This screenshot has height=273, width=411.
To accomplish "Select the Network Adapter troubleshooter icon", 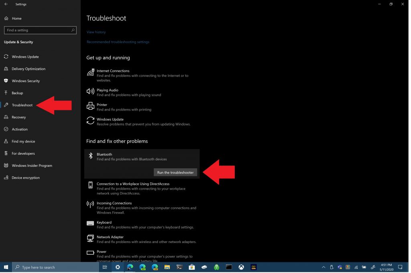I will point(91,239).
